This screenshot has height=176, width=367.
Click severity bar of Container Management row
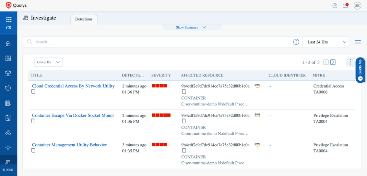coord(161,145)
